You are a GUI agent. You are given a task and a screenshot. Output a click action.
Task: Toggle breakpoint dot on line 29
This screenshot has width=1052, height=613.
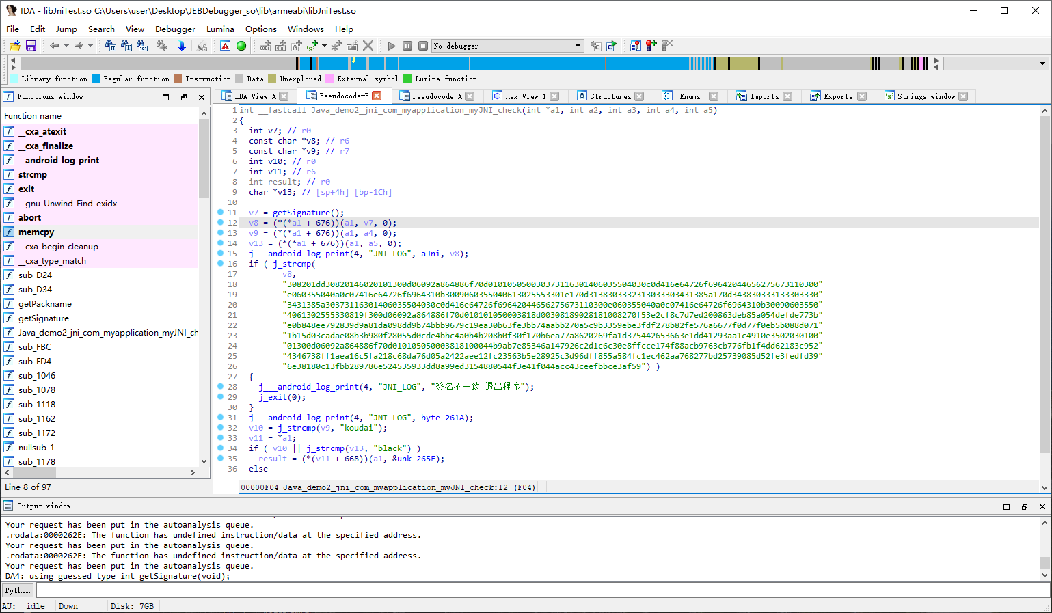[220, 397]
